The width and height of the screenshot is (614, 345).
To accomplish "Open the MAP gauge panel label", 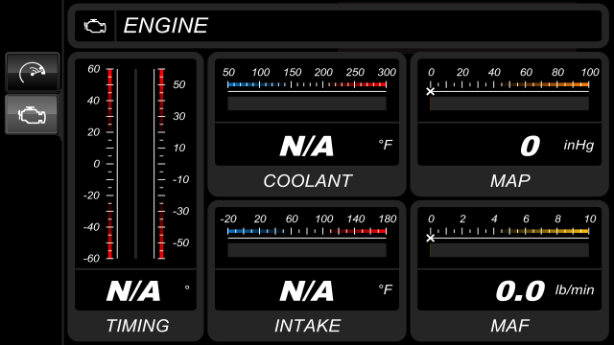I will 509,181.
